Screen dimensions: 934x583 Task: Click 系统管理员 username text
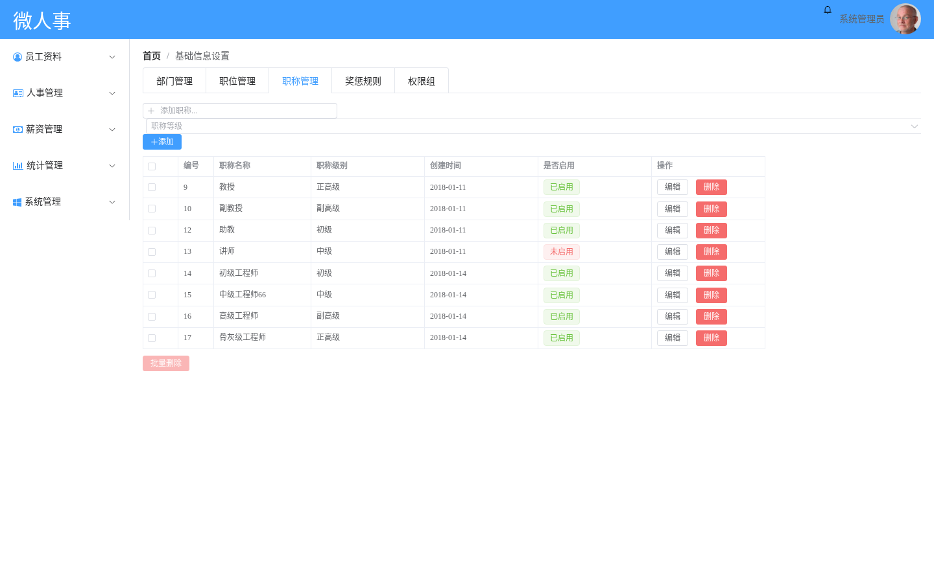pyautogui.click(x=862, y=19)
